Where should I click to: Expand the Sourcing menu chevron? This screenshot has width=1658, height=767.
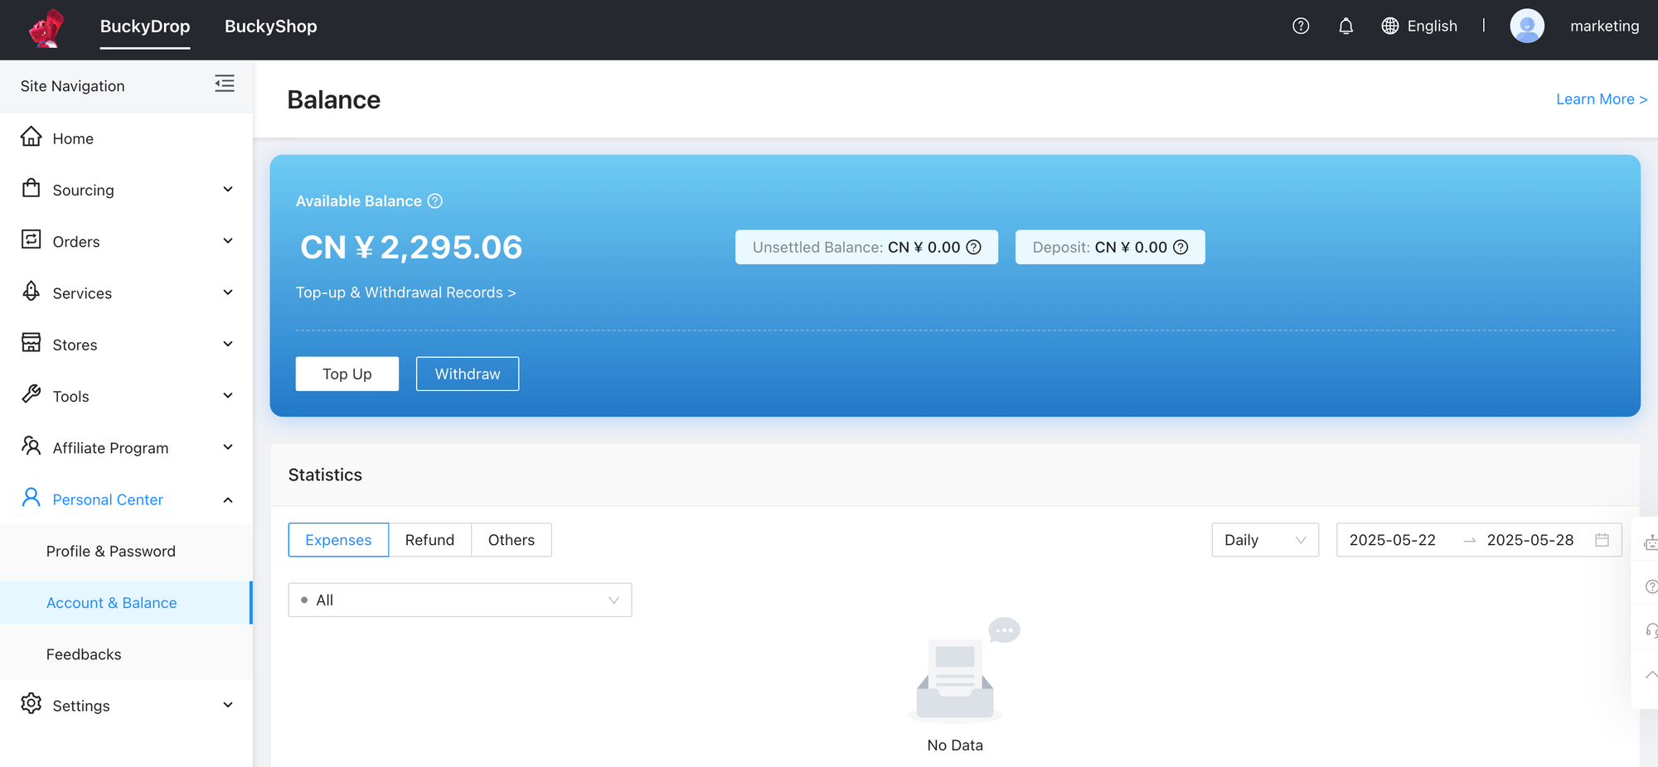[x=228, y=190]
